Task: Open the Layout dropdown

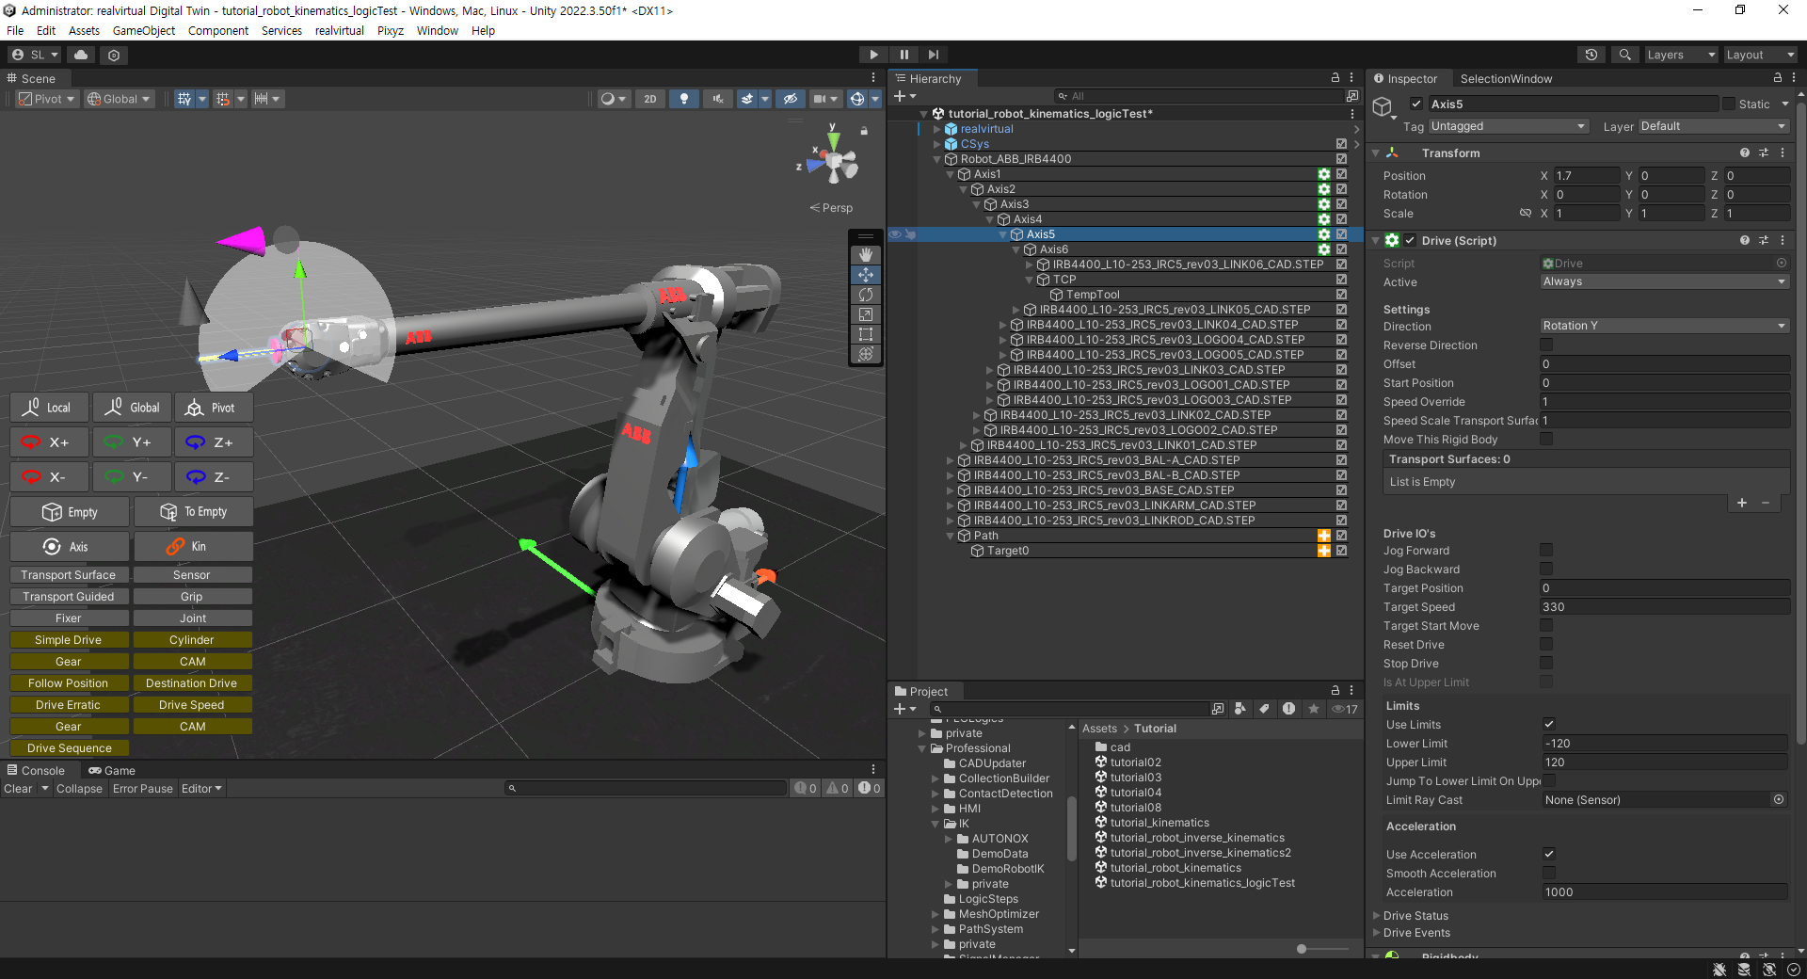Action: click(1760, 55)
